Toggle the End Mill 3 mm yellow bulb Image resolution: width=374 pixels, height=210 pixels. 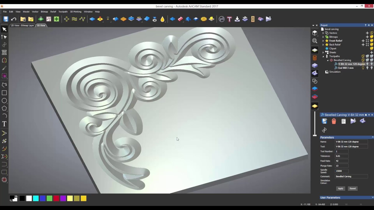tap(363, 68)
